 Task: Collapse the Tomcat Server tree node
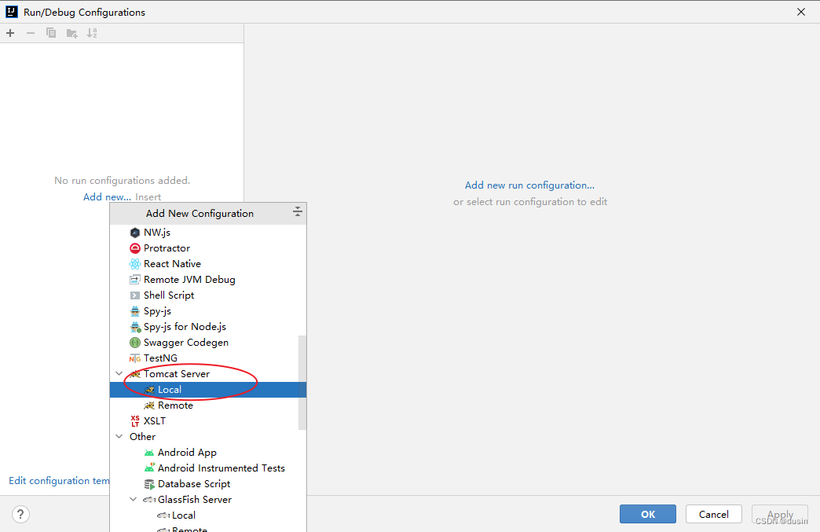(x=119, y=373)
